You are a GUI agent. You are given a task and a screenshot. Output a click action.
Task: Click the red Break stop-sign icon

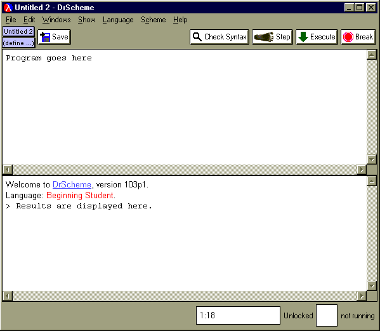[348, 37]
